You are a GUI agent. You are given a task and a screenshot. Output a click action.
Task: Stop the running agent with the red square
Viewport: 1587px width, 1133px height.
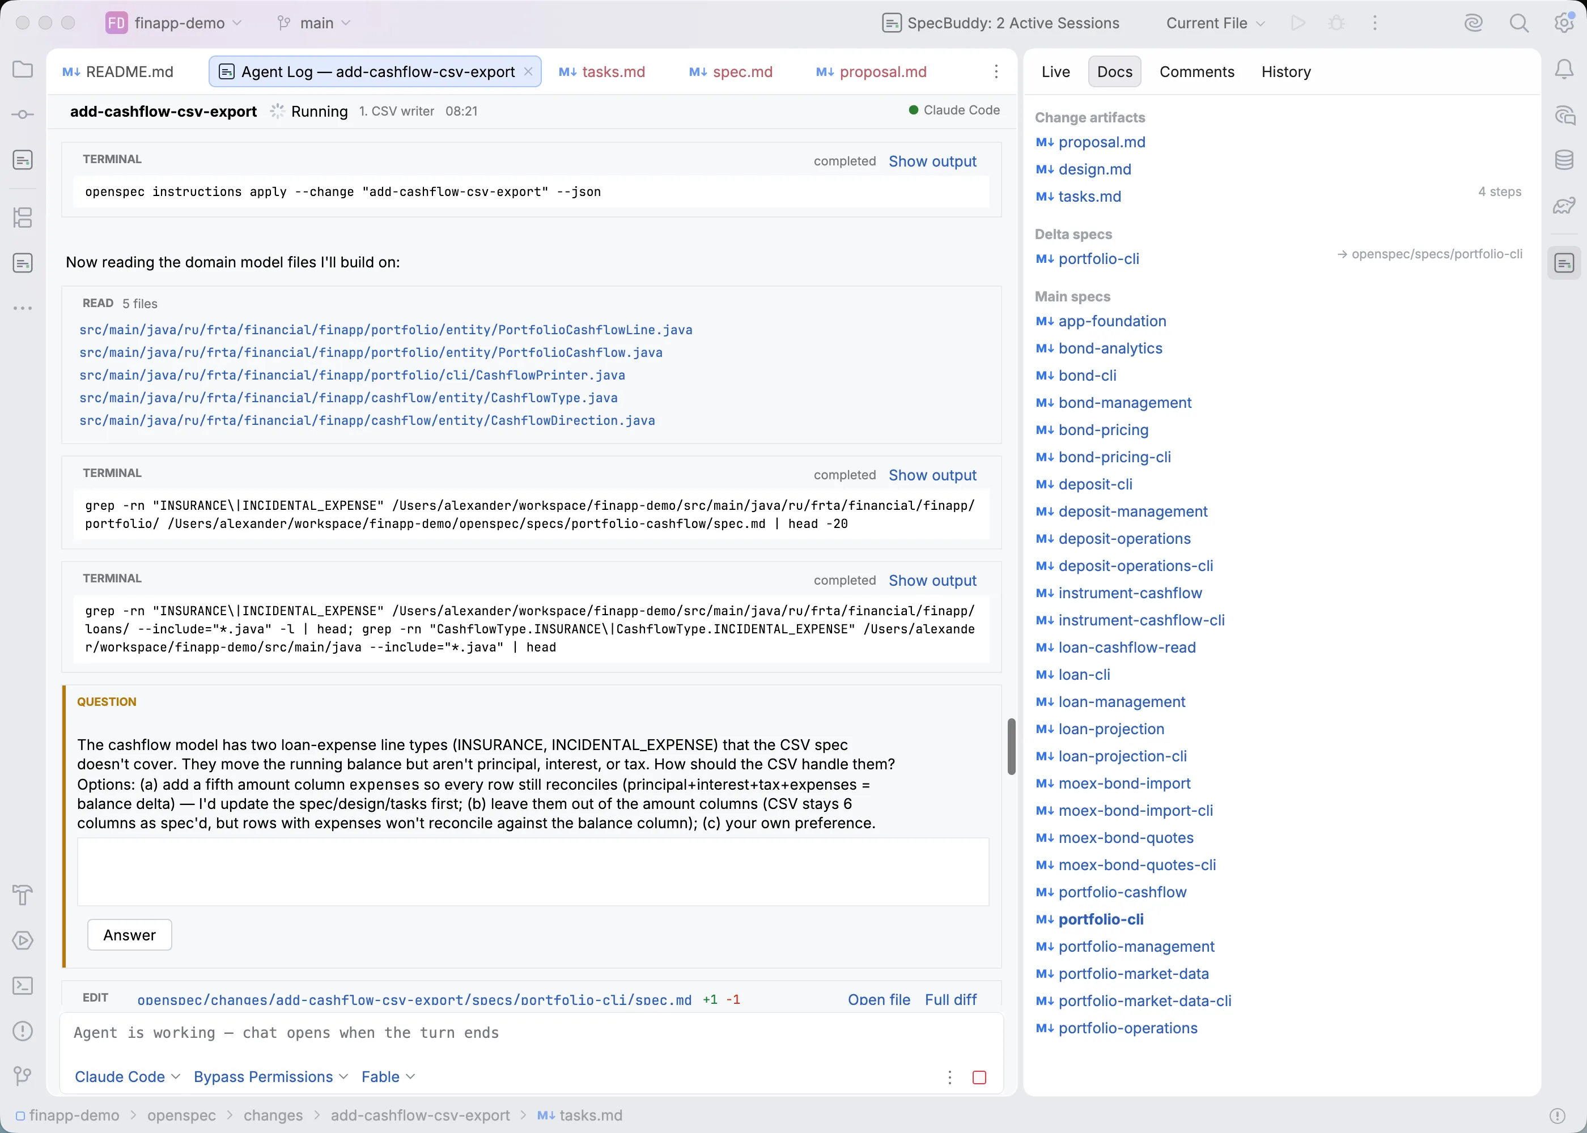[x=979, y=1077]
